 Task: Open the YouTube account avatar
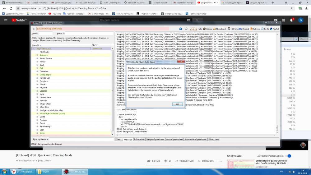click(x=301, y=20)
